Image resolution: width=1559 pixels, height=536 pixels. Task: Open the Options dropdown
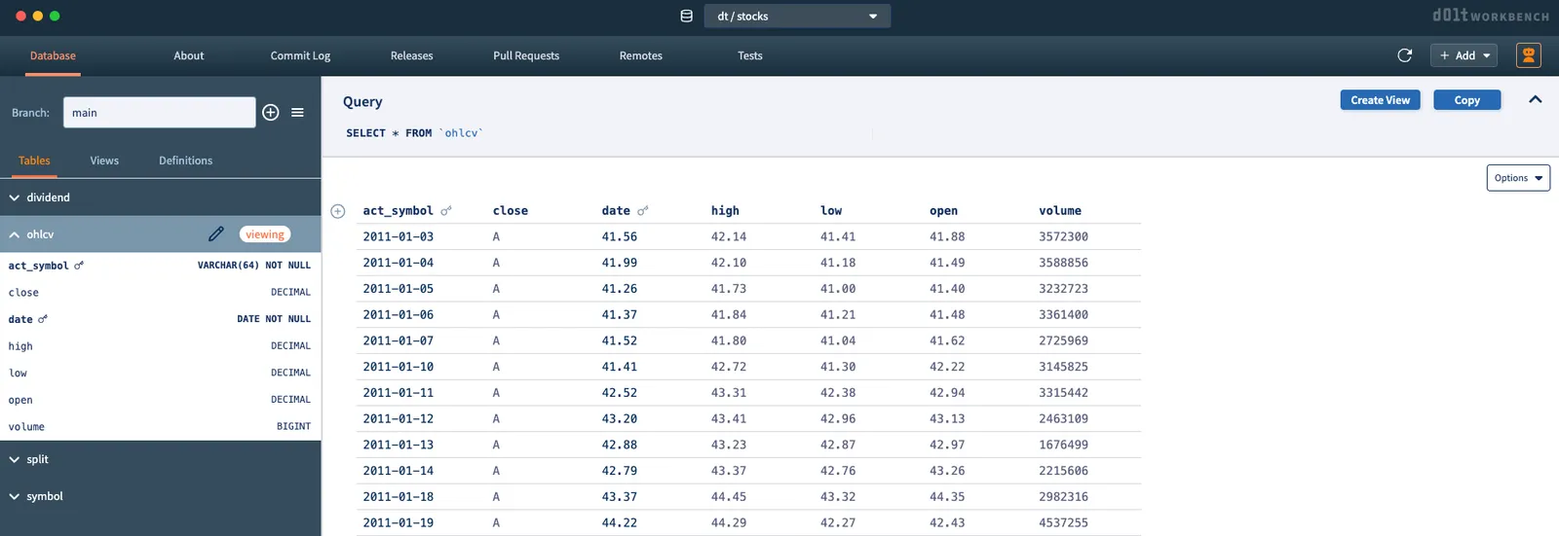click(1517, 178)
